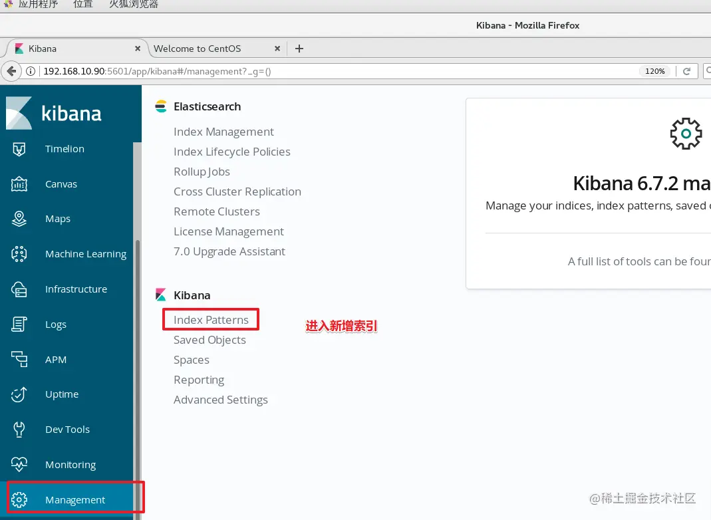Image resolution: width=711 pixels, height=520 pixels.
Task: Click the Kibana section logo icon
Action: pyautogui.click(x=161, y=295)
